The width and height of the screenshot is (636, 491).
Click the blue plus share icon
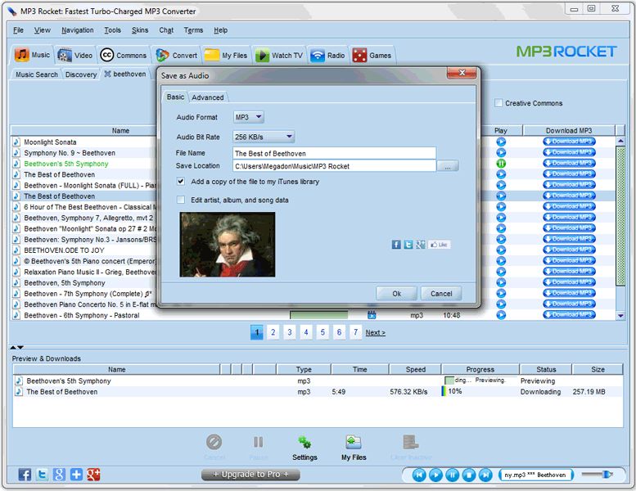click(x=76, y=475)
